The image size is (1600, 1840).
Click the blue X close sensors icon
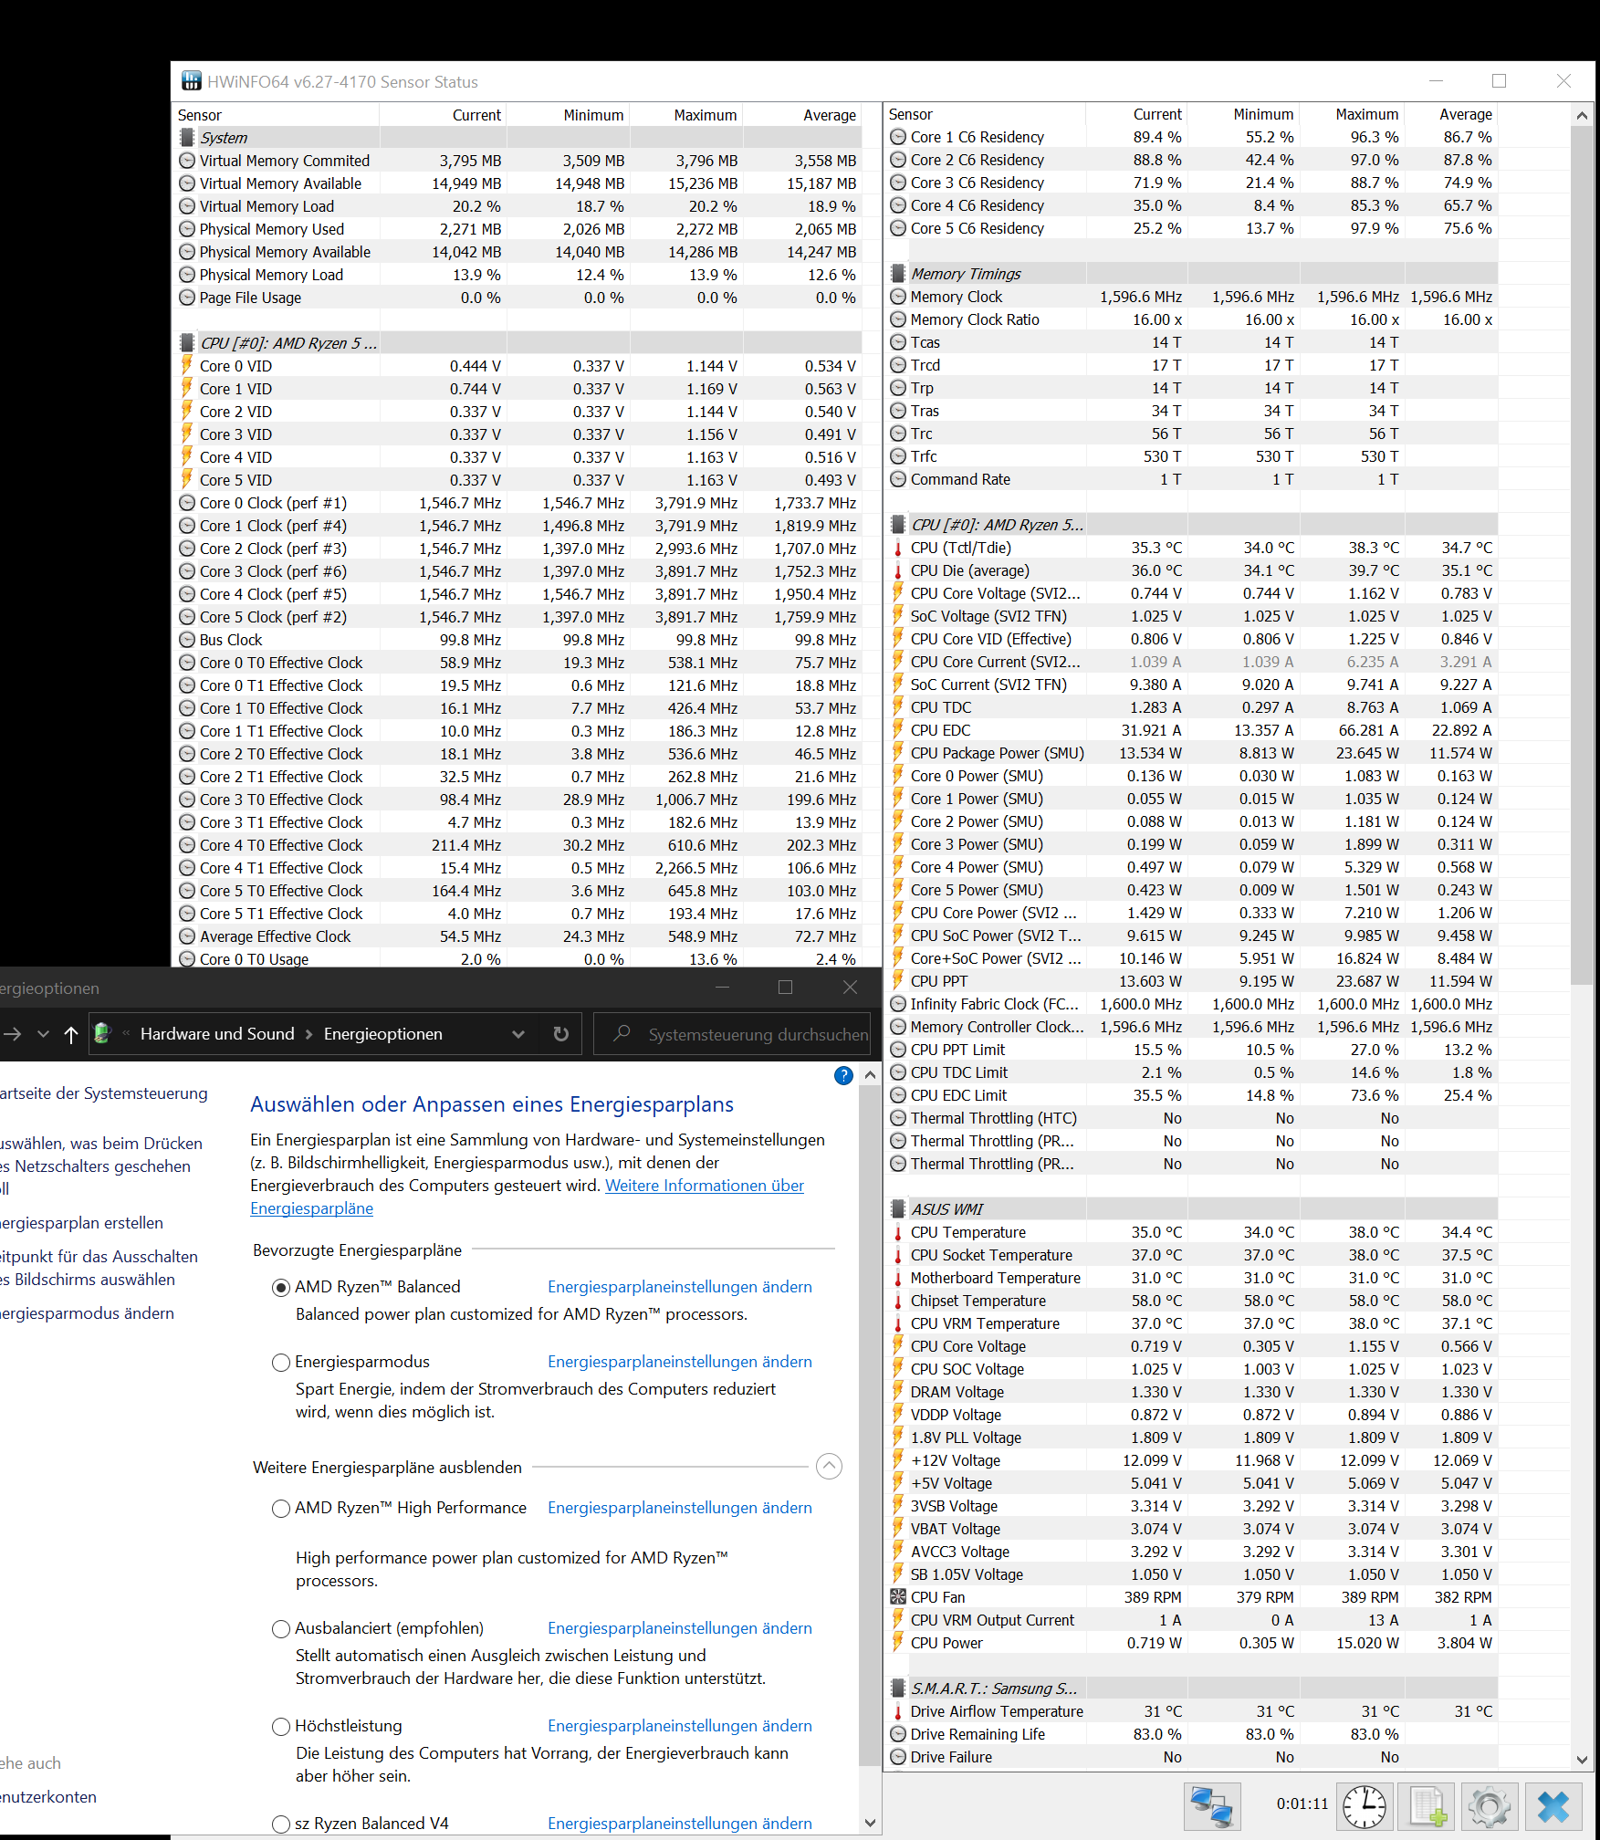click(x=1553, y=1805)
